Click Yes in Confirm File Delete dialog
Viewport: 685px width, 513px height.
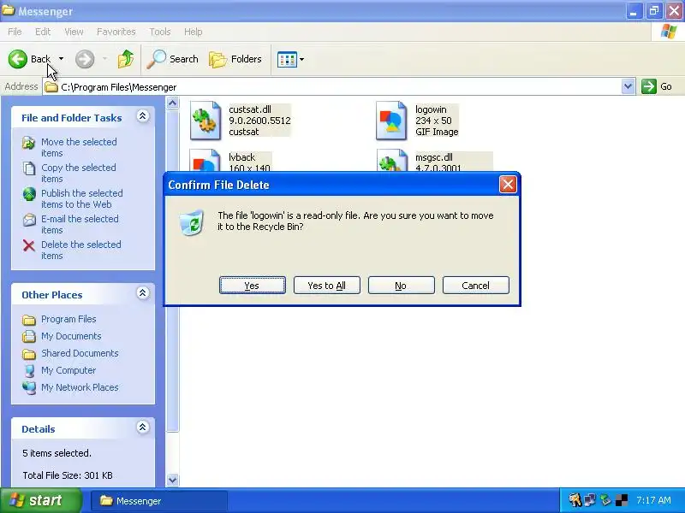pos(253,286)
